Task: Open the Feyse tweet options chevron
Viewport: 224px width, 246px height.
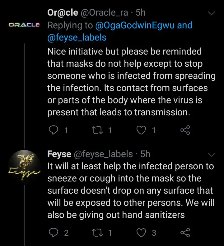Action: tap(212, 155)
